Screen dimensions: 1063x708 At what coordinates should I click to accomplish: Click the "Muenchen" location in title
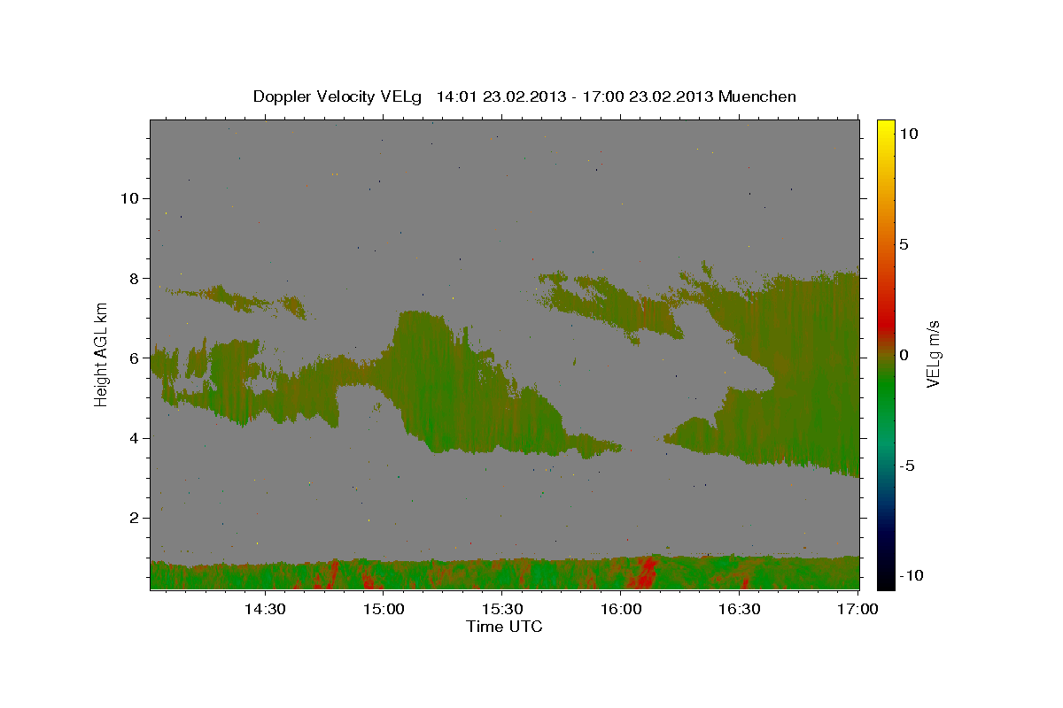(758, 96)
